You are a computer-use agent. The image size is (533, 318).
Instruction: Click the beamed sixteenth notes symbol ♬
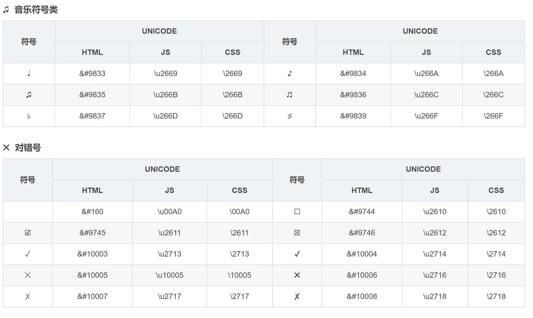pos(290,95)
